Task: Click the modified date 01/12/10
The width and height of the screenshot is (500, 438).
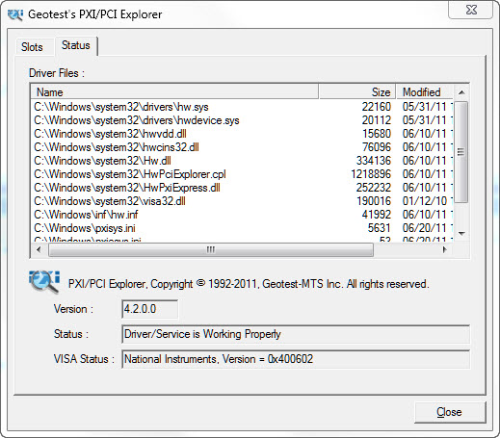Action: tap(425, 201)
